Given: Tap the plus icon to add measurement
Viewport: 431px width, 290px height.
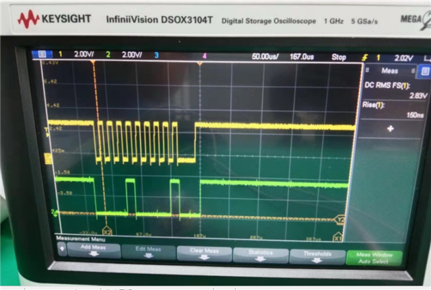Looking at the screenshot, I should tap(391, 129).
